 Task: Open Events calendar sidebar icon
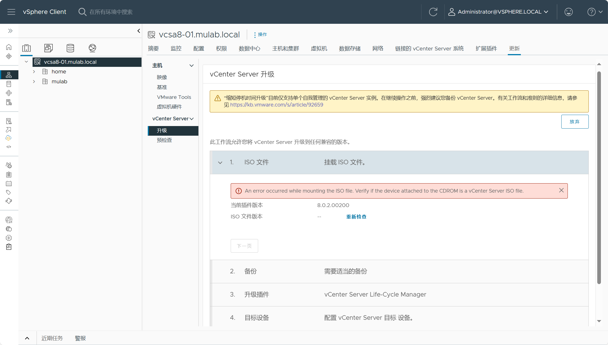pos(9,184)
